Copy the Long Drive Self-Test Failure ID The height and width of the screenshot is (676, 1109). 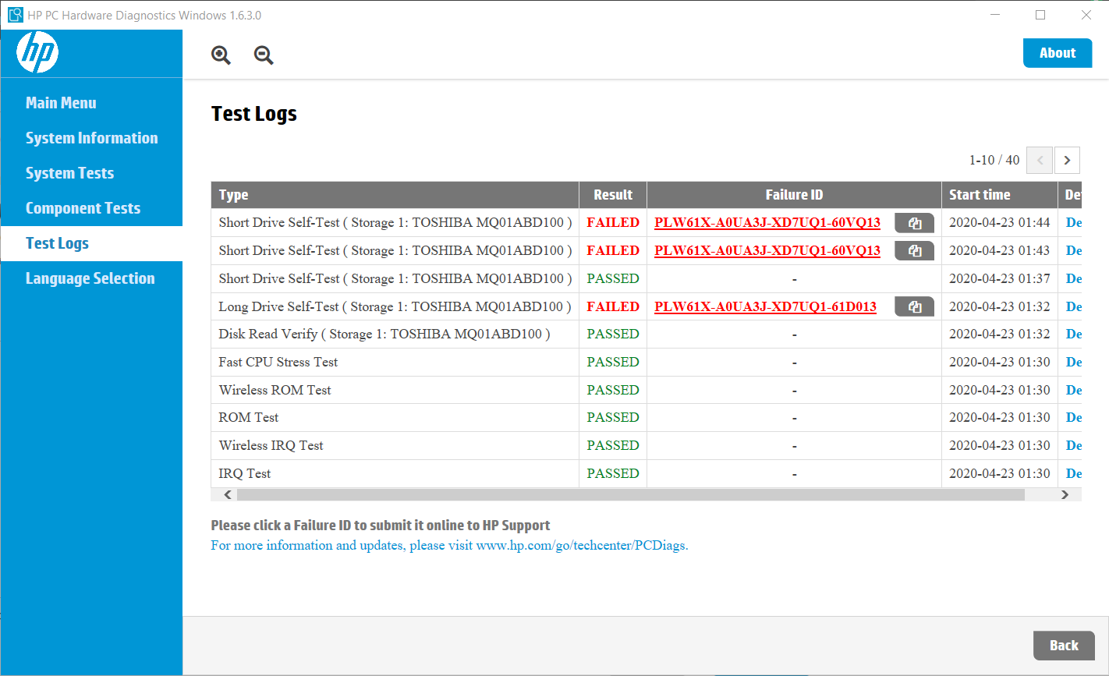(914, 306)
